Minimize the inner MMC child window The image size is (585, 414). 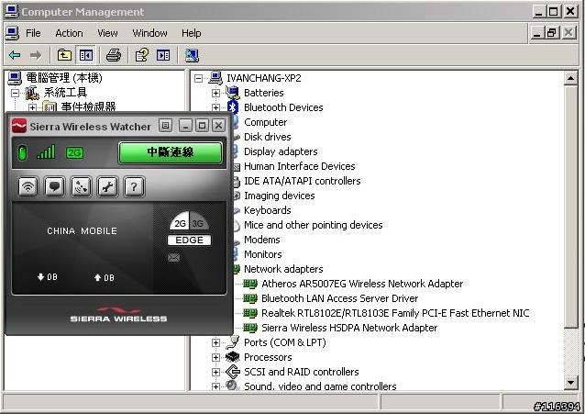(536, 33)
